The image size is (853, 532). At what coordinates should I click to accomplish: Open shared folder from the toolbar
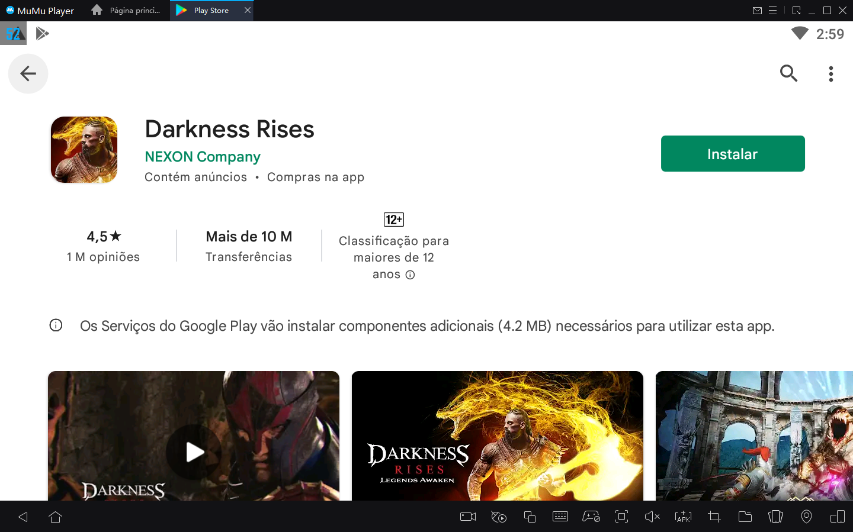tap(745, 516)
